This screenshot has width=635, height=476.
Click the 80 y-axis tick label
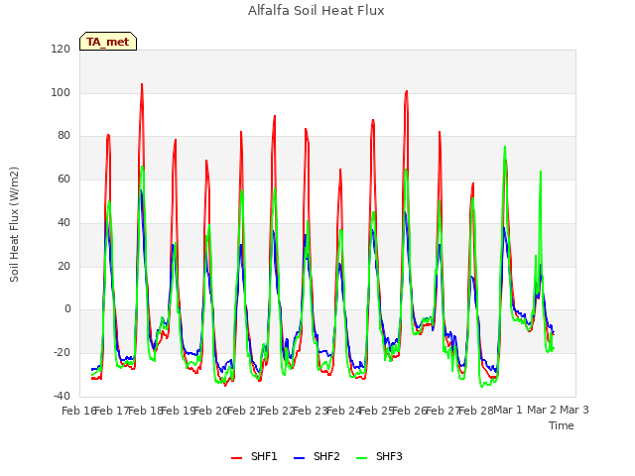point(63,136)
